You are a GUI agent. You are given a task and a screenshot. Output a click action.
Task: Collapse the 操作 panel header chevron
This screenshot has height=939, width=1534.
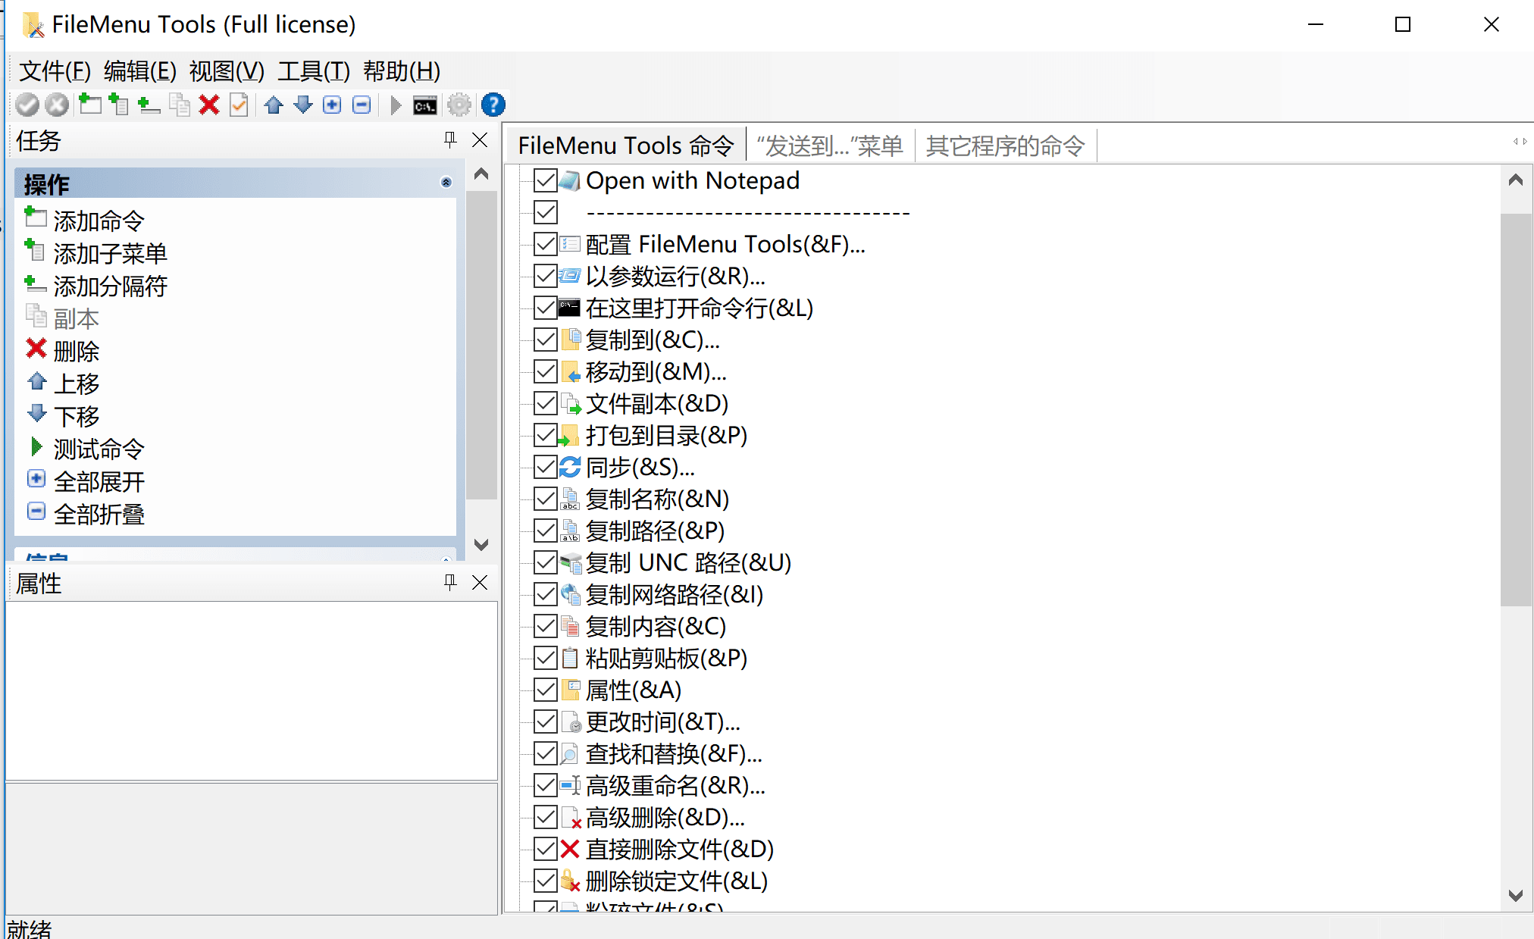pos(446,182)
